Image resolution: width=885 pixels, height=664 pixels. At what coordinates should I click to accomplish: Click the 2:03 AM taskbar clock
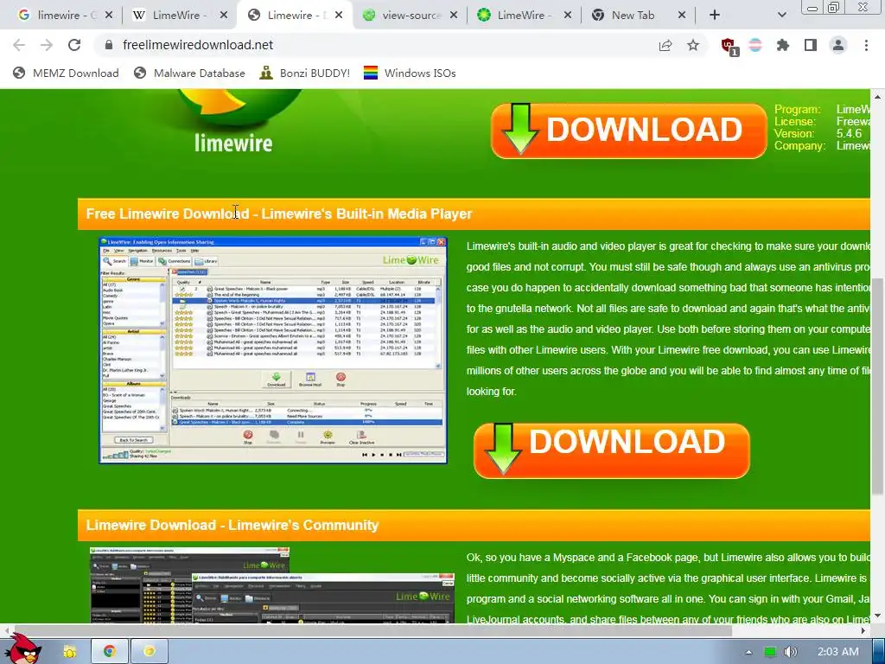click(x=838, y=652)
